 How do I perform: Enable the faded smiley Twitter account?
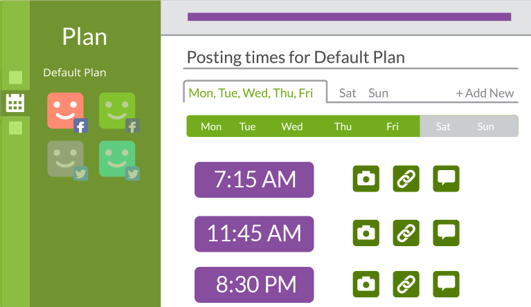67,160
